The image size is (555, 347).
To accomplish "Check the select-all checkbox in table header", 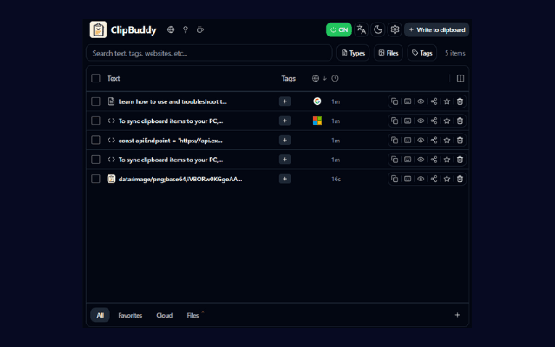I will click(95, 78).
